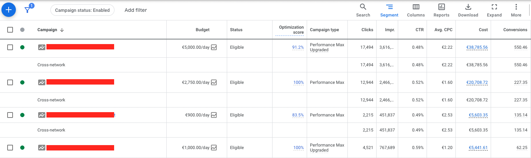
Task: Click the €38,785.56 cost link
Action: 477,47
